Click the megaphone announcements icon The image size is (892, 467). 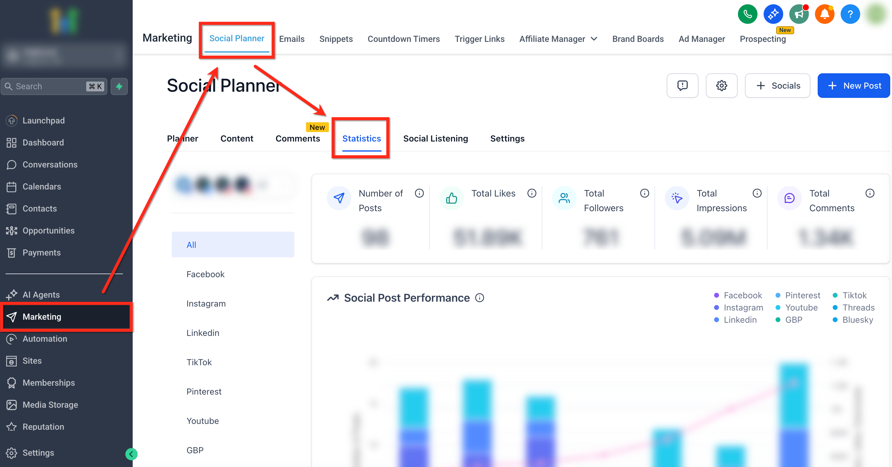799,14
